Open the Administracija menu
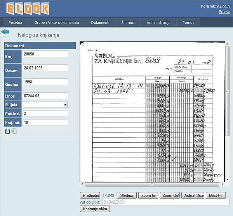This screenshot has width=233, height=216. click(158, 22)
